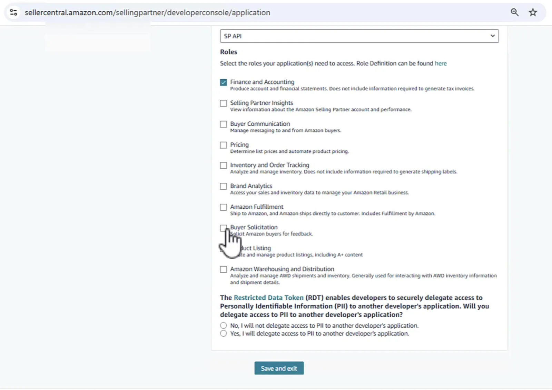Enable Amazon Warehousing and Distribution

[x=223, y=269]
